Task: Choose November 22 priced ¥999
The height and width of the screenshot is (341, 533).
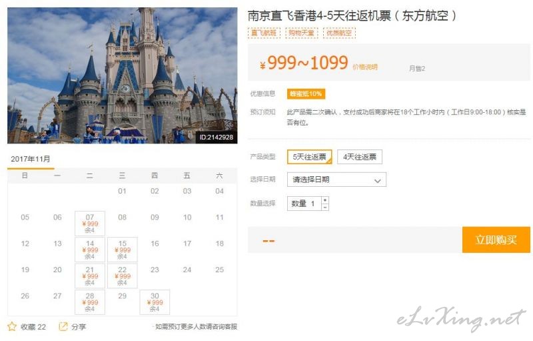Action: click(123, 276)
